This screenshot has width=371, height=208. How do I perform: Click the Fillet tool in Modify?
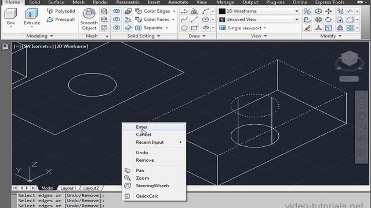(350, 19)
